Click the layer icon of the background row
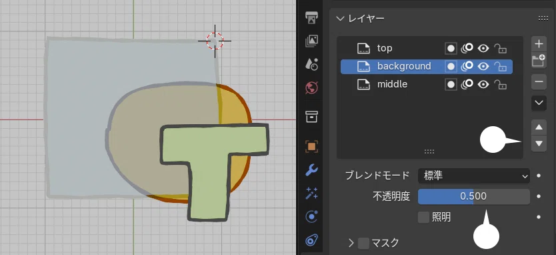The height and width of the screenshot is (255, 556). [363, 66]
